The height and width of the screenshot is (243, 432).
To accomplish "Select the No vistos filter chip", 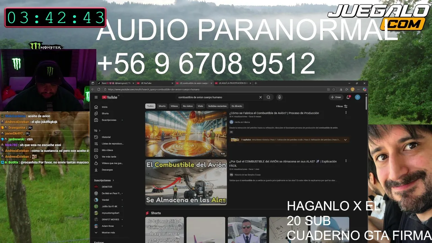I will [188, 106].
